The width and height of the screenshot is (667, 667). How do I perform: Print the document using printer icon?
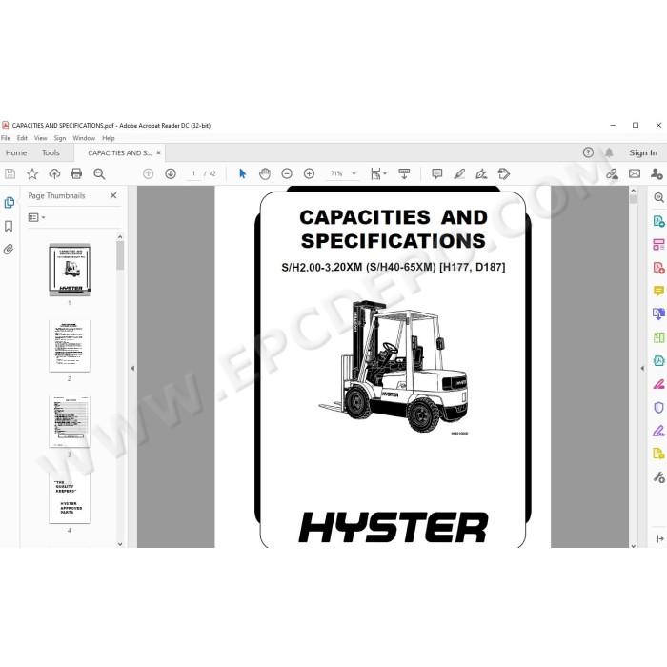76,173
